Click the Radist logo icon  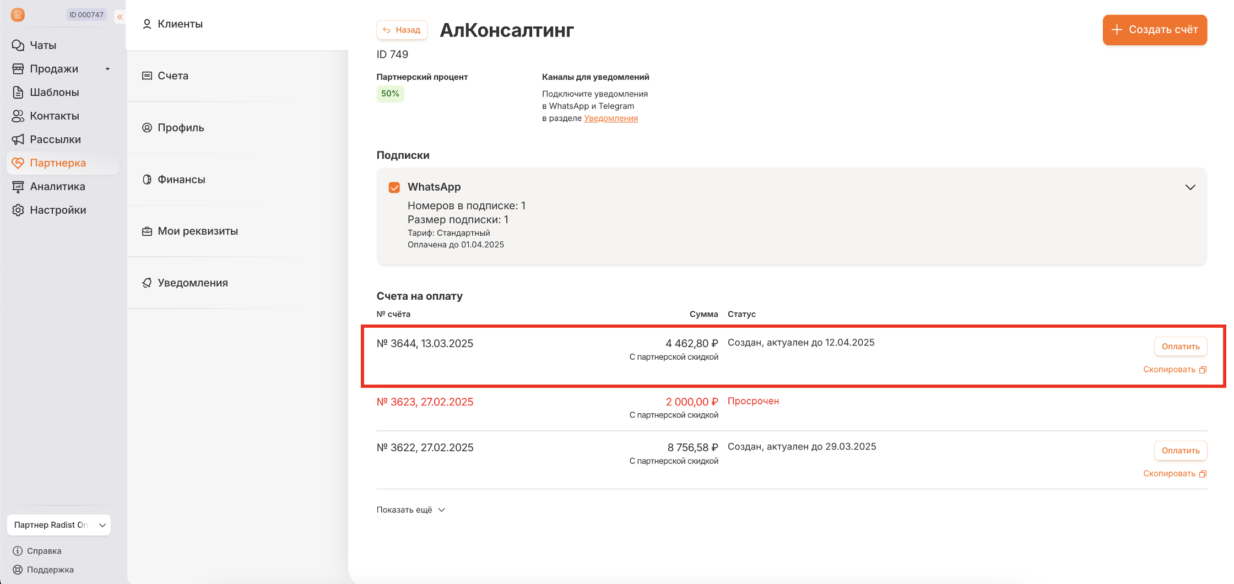click(x=18, y=15)
